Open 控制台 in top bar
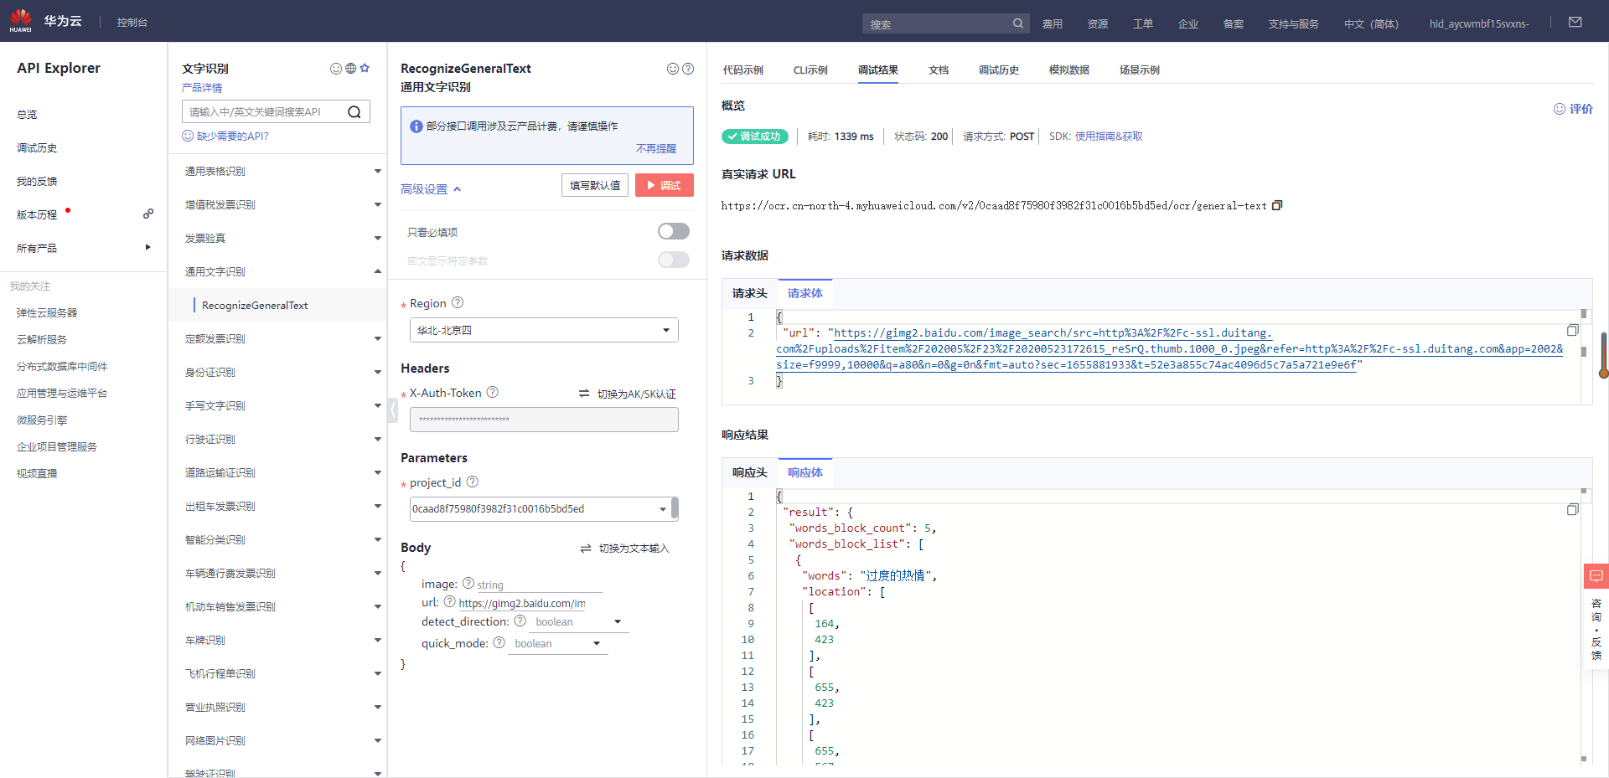The image size is (1609, 778). pos(132,23)
